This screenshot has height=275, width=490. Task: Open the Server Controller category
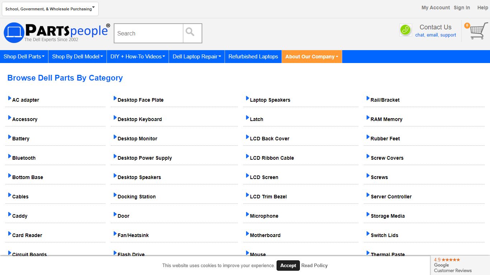pyautogui.click(x=391, y=197)
